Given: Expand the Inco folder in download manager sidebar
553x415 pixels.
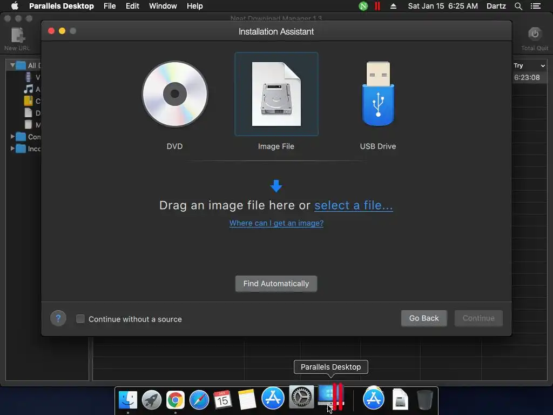Looking at the screenshot, I should pyautogui.click(x=13, y=149).
